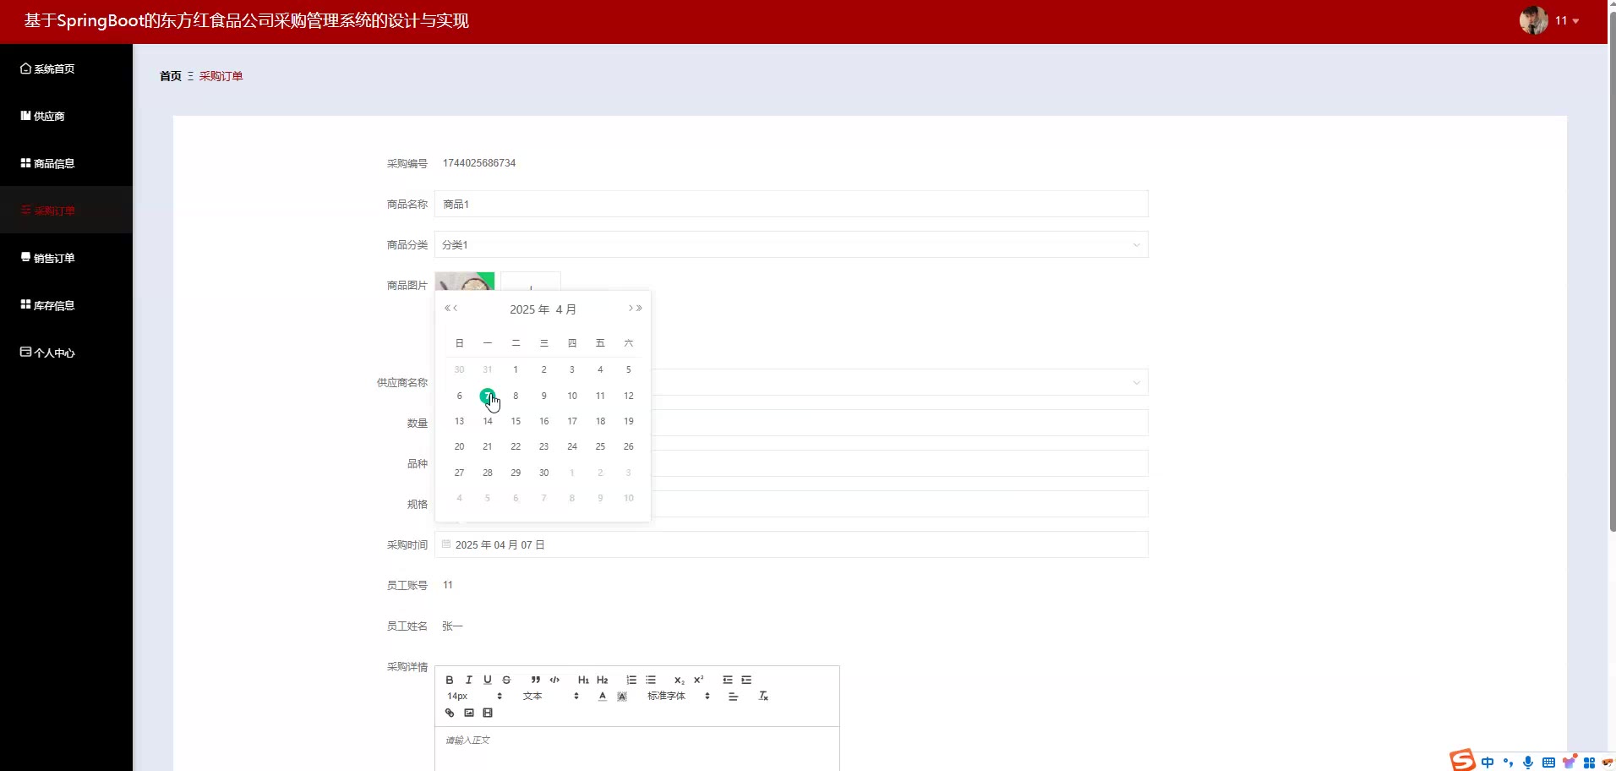This screenshot has width=1616, height=771.
Task: Select April 30 in the calendar
Action: click(x=543, y=473)
